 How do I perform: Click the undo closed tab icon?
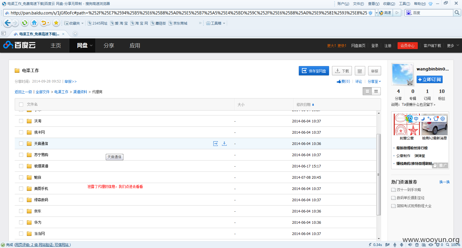[43, 23]
